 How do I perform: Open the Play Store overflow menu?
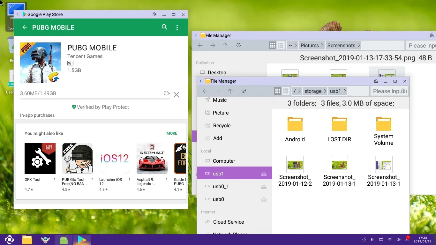pos(177,27)
